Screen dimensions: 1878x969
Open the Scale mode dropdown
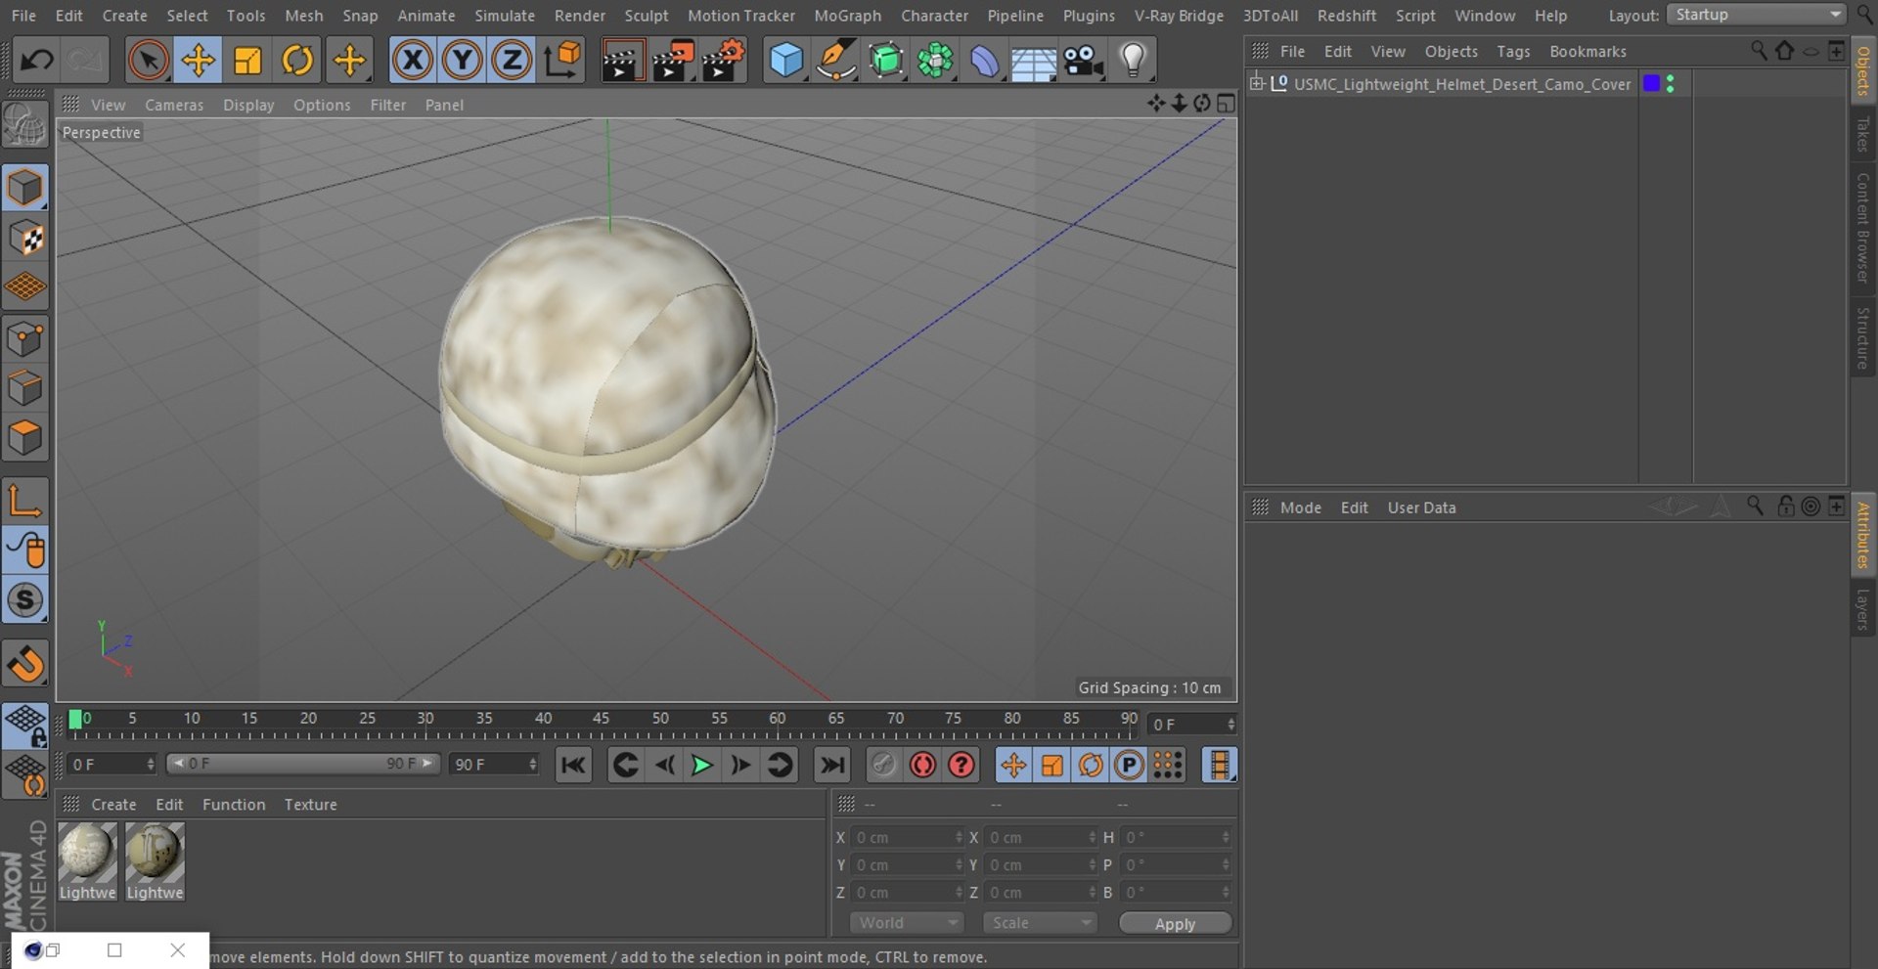click(x=1040, y=923)
